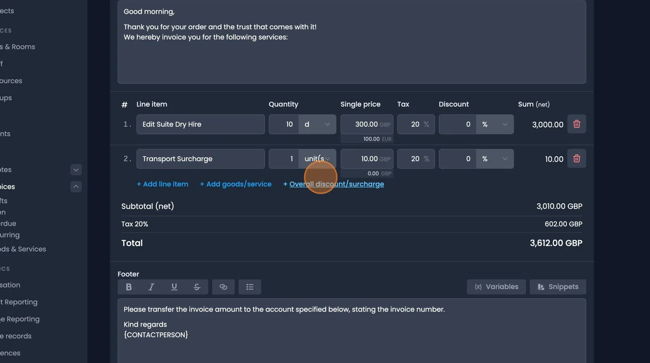The image size is (650, 363).
Task: Click Add line item
Action: coord(162,184)
